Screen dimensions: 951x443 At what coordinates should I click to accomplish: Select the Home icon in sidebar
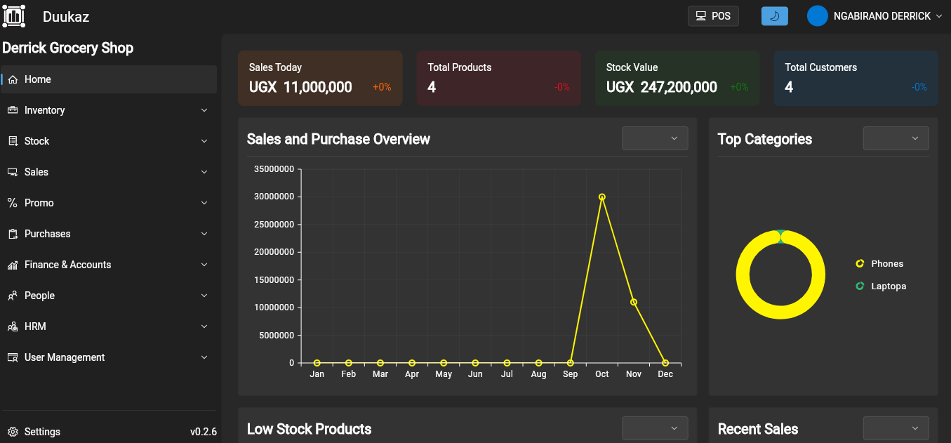click(12, 79)
